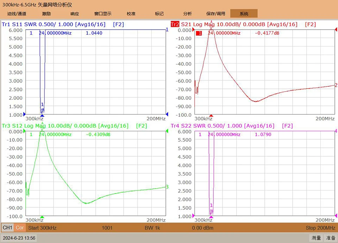
Task: Click Tr1 [F2] indicator
Action: [x=118, y=24]
